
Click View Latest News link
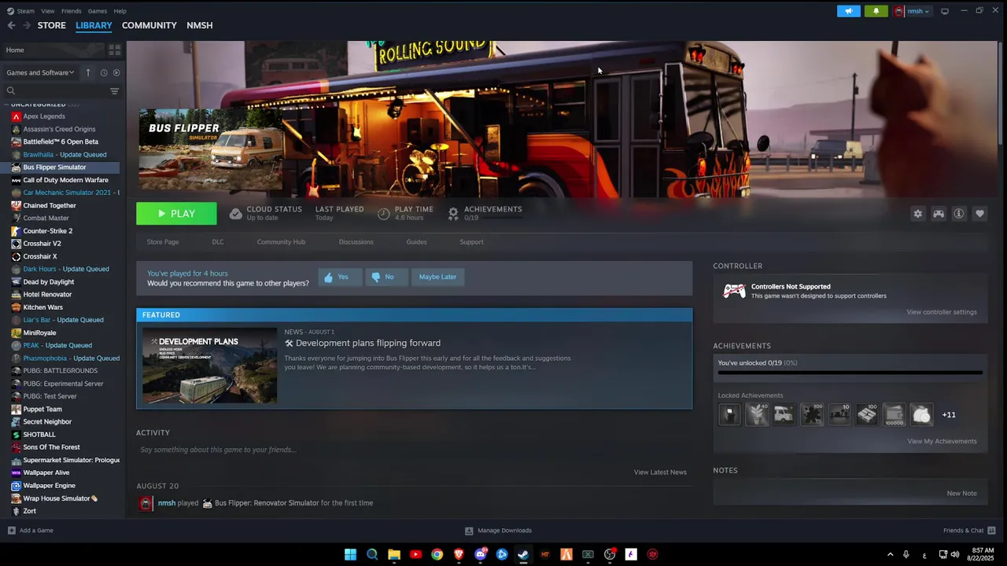(x=660, y=472)
